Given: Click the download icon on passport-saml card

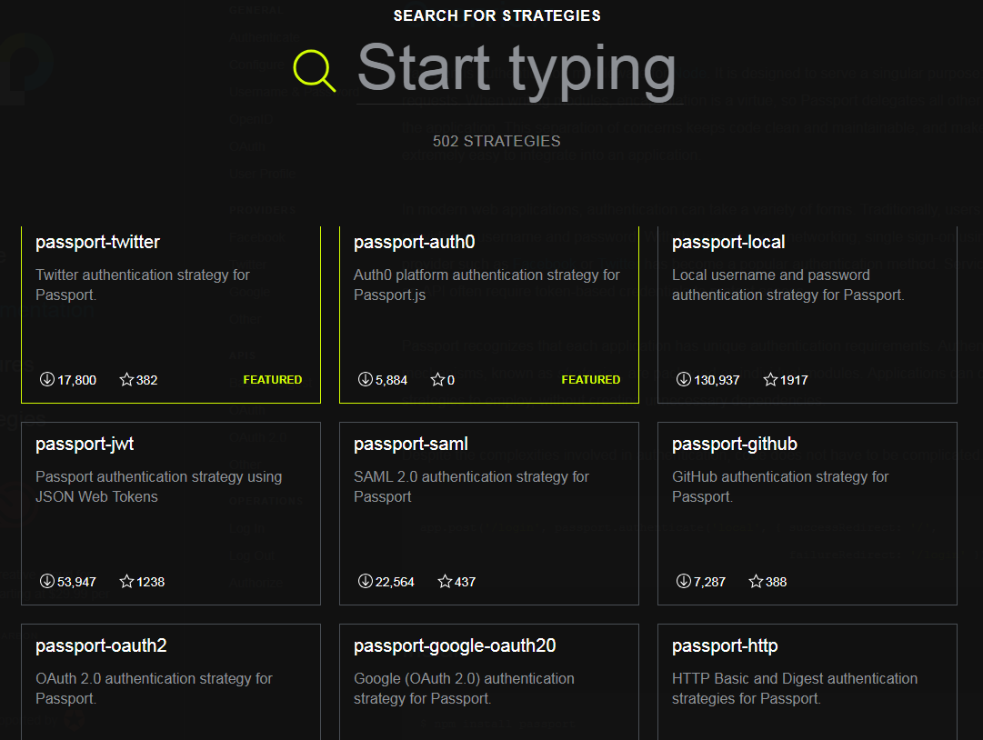Looking at the screenshot, I should coord(366,581).
